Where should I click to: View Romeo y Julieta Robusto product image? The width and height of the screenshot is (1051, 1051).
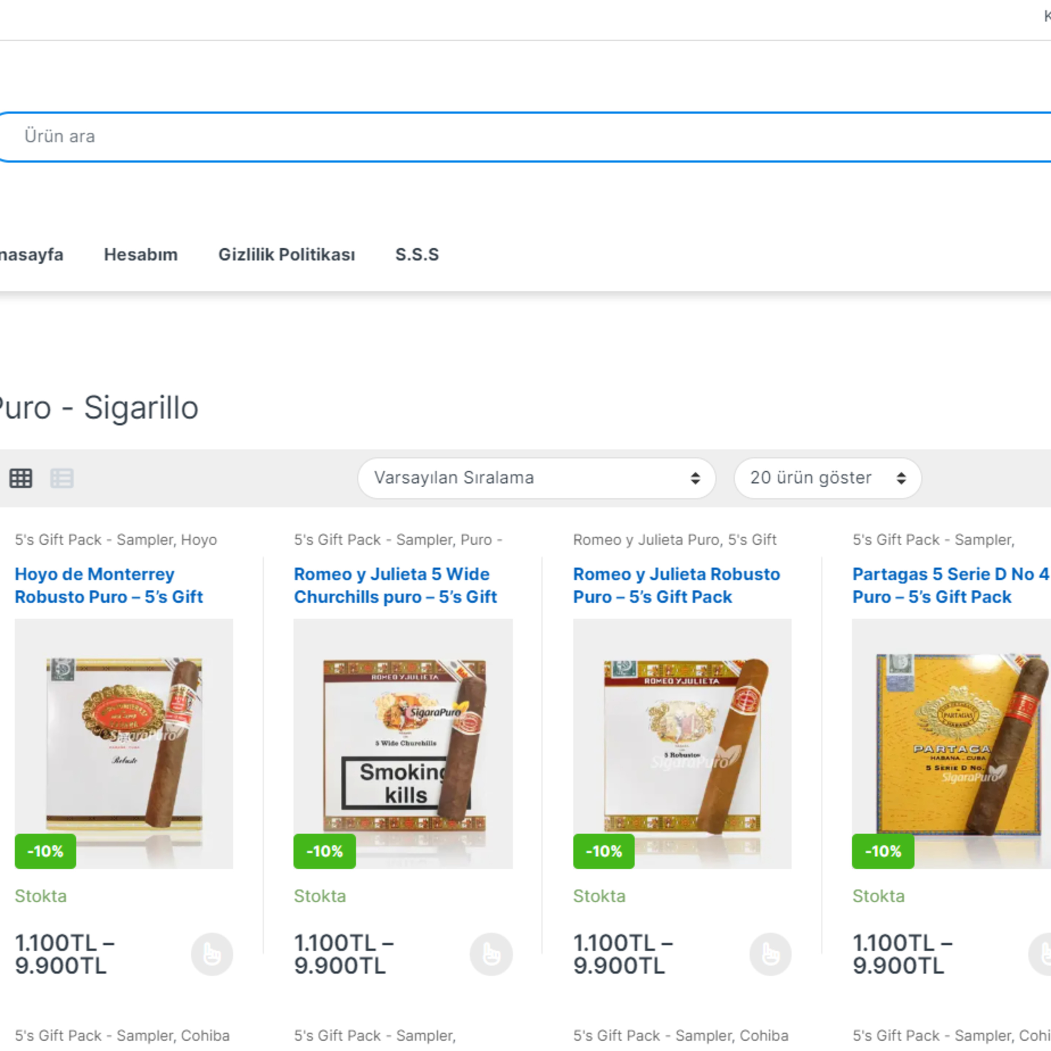pos(682,743)
